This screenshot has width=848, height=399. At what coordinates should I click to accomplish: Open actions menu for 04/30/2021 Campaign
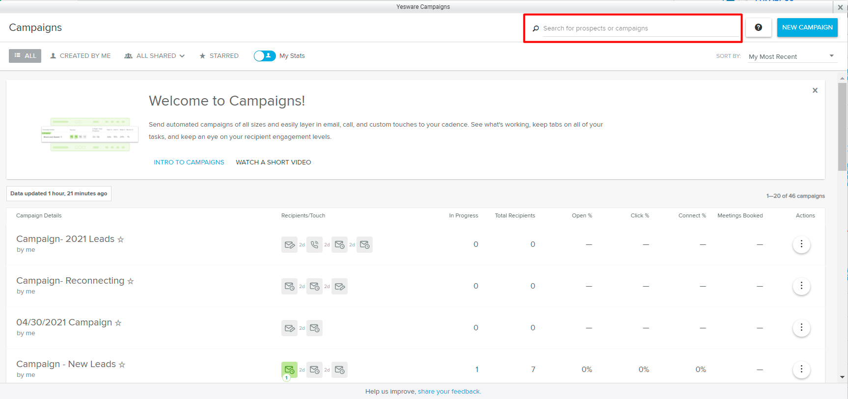click(801, 328)
